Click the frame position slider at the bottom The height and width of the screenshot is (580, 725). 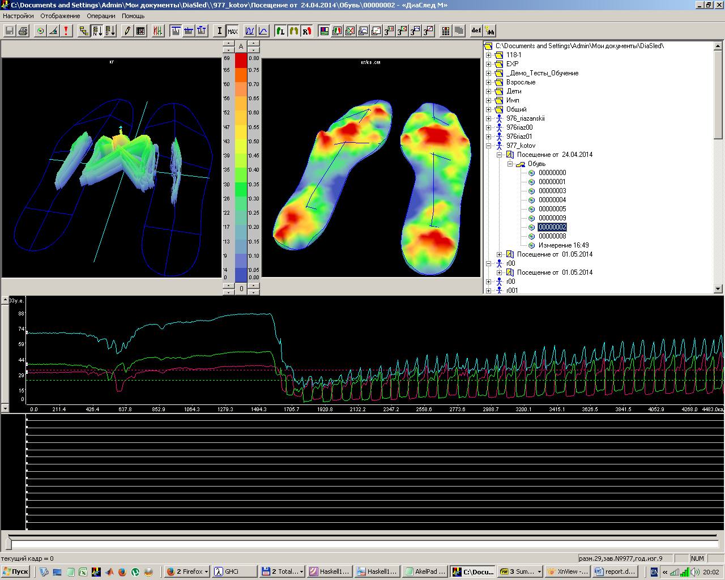pos(8,544)
